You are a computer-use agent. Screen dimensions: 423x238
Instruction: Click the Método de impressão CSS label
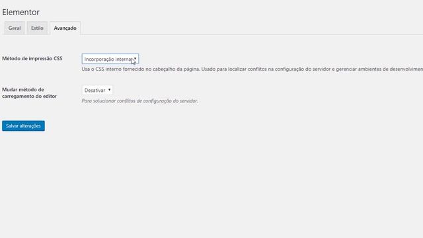point(32,58)
